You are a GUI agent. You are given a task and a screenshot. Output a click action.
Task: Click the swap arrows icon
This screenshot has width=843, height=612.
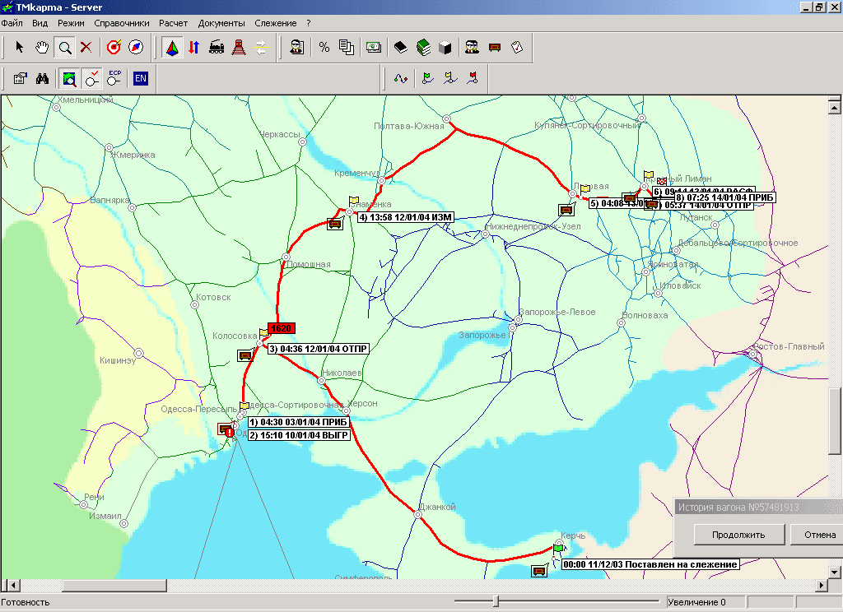[x=261, y=48]
